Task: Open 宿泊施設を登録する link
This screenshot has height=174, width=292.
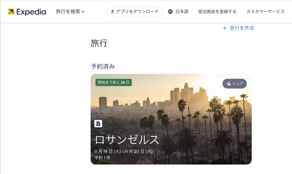Action: pos(217,12)
